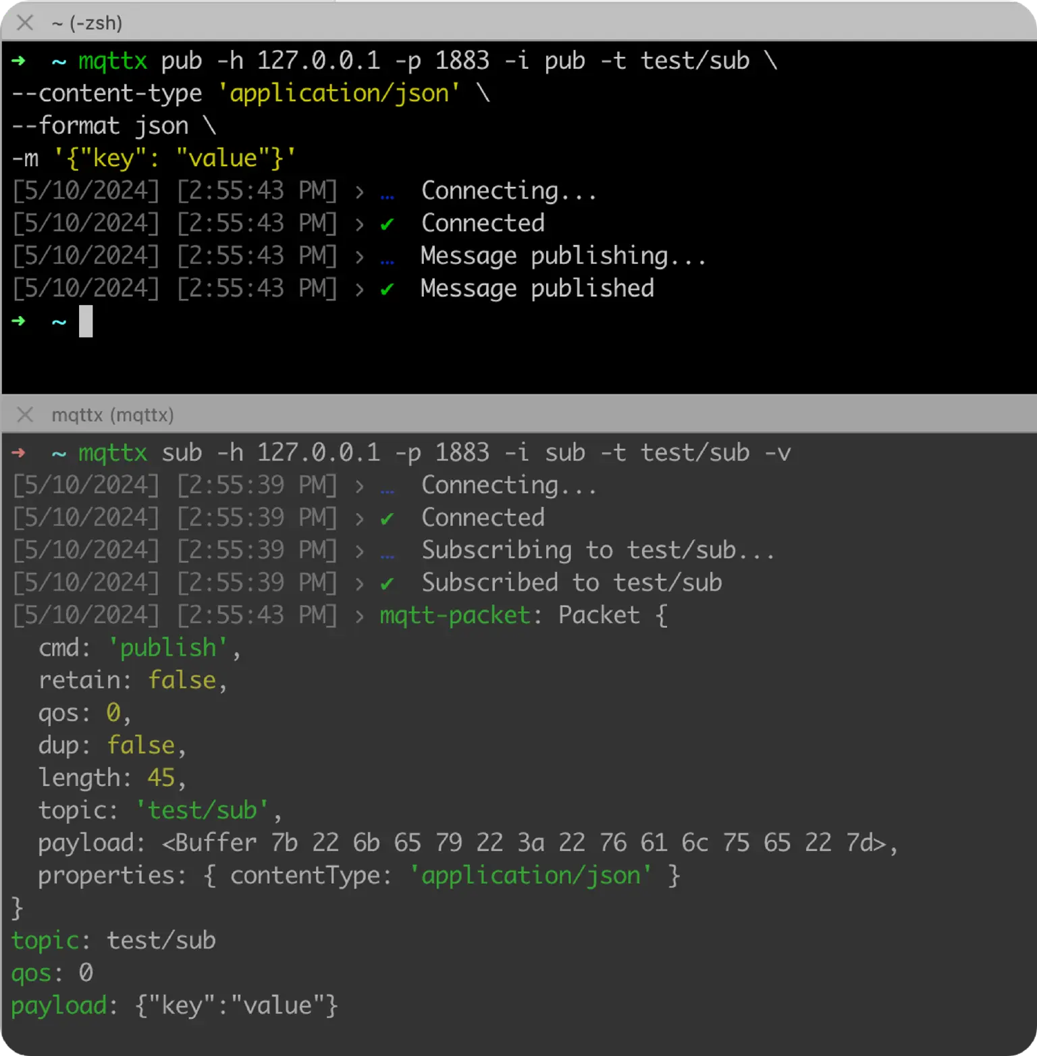
Task: Place the terminal cursor at the empty prompt
Action: 86,322
